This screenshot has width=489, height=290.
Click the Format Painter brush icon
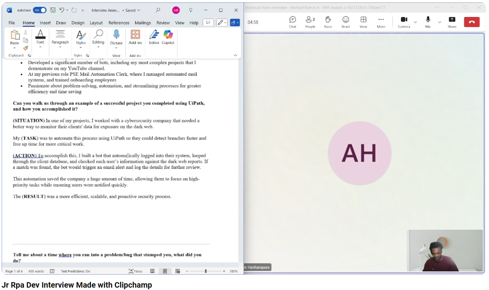25,48
